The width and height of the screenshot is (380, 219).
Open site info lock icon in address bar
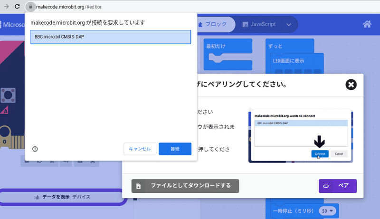coord(30,7)
